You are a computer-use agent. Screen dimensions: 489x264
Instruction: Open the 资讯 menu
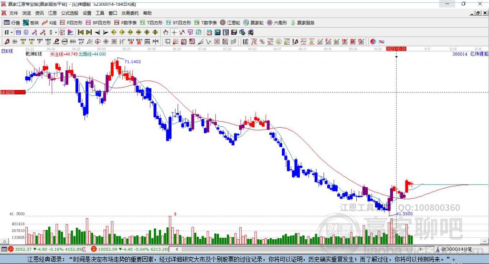click(x=40, y=13)
